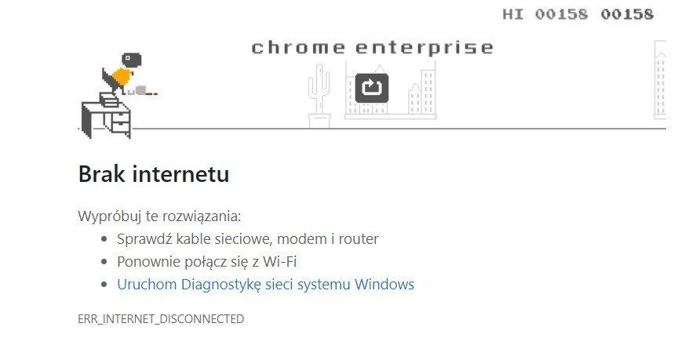Click the dinosaur character in yellow shirt

[x=119, y=74]
